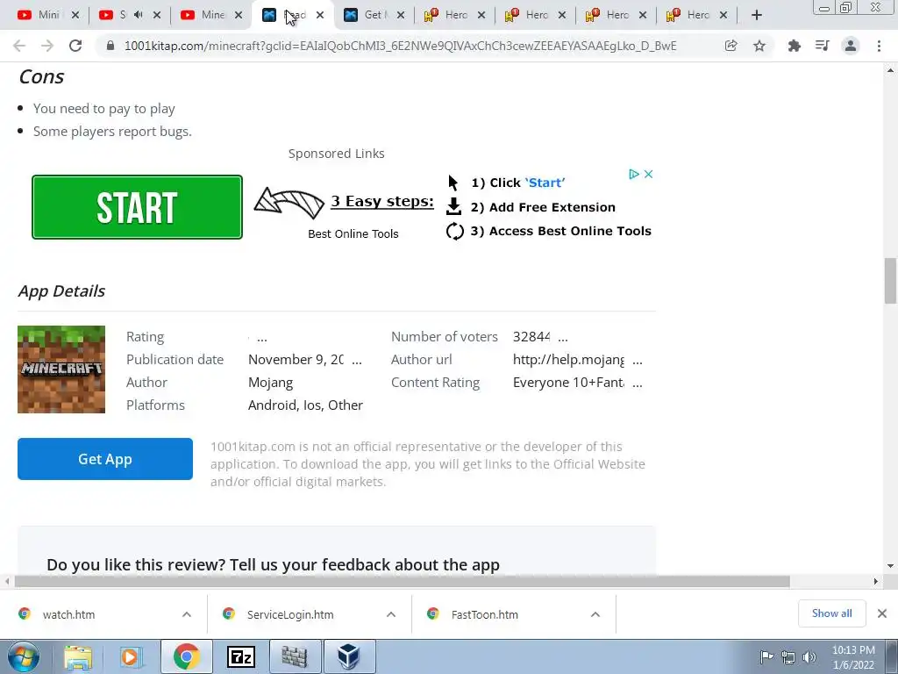Click the Minecraft app thumbnail
This screenshot has width=898, height=674.
61,369
